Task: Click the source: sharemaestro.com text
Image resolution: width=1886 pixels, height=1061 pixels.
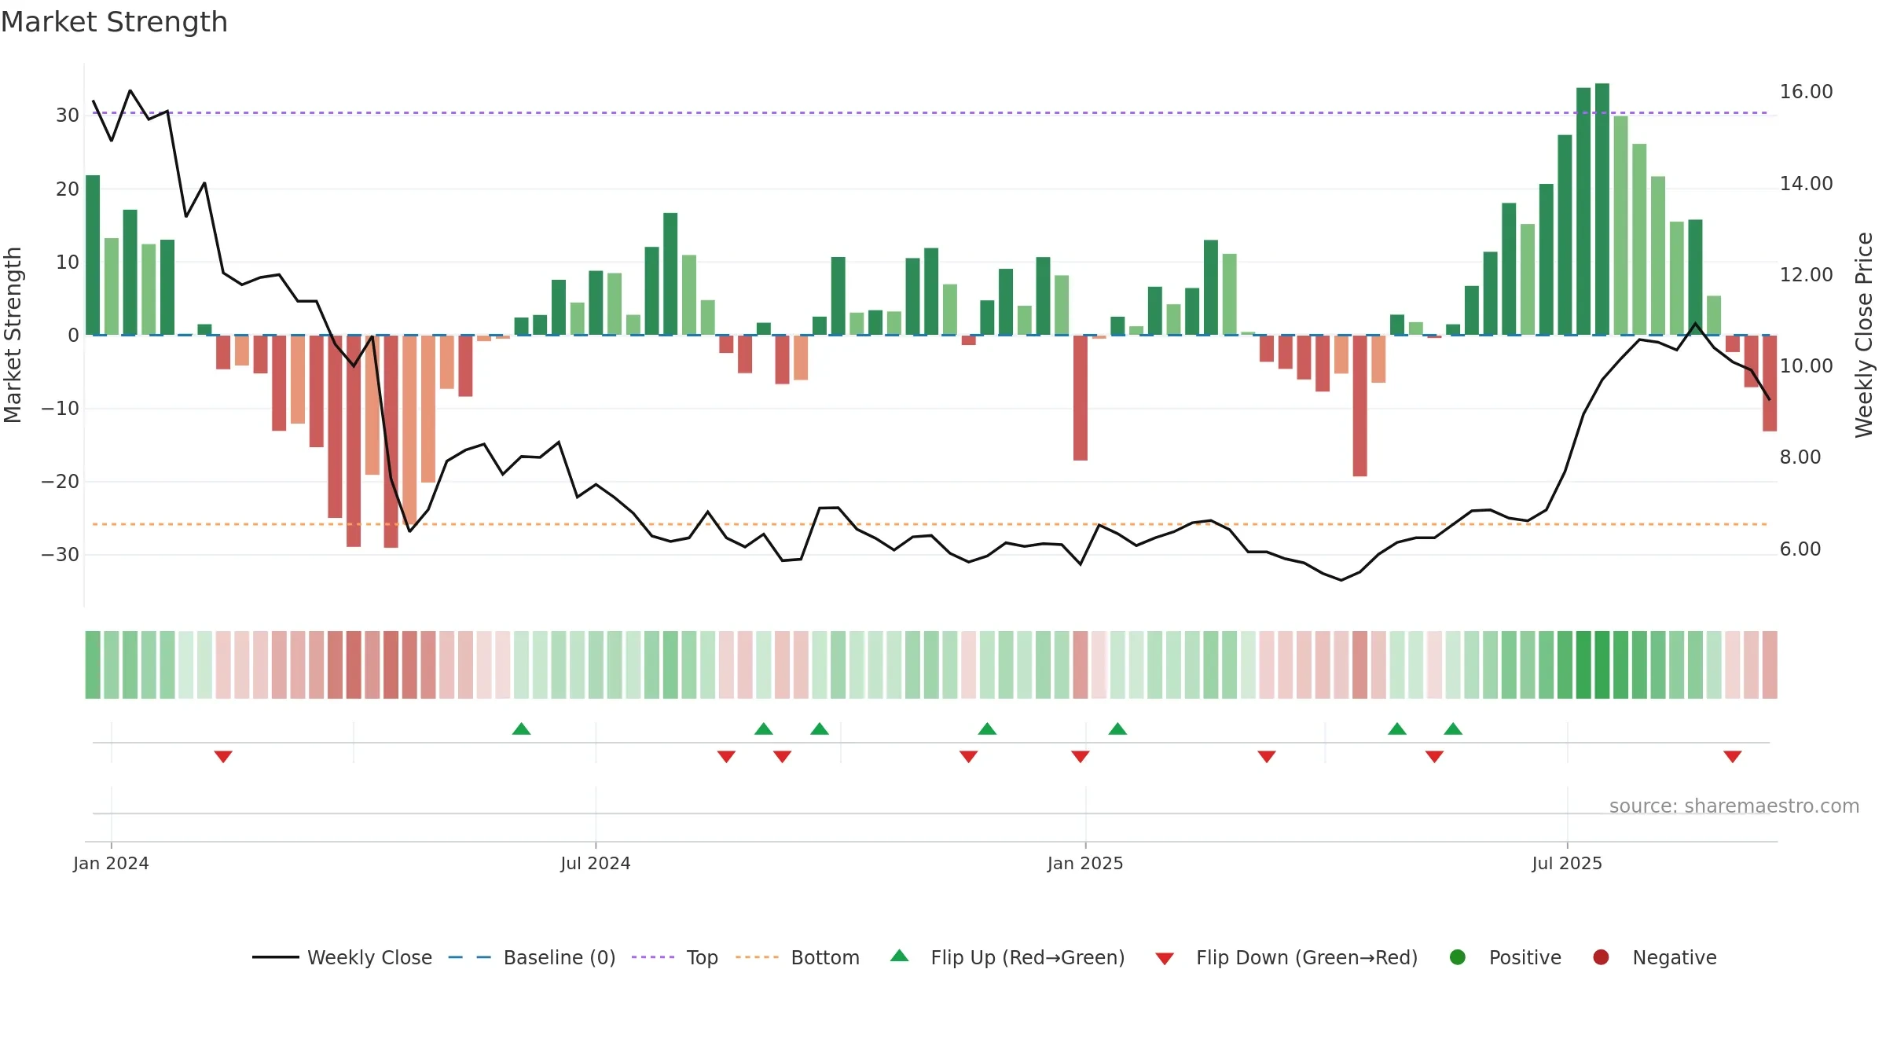Action: [1734, 806]
